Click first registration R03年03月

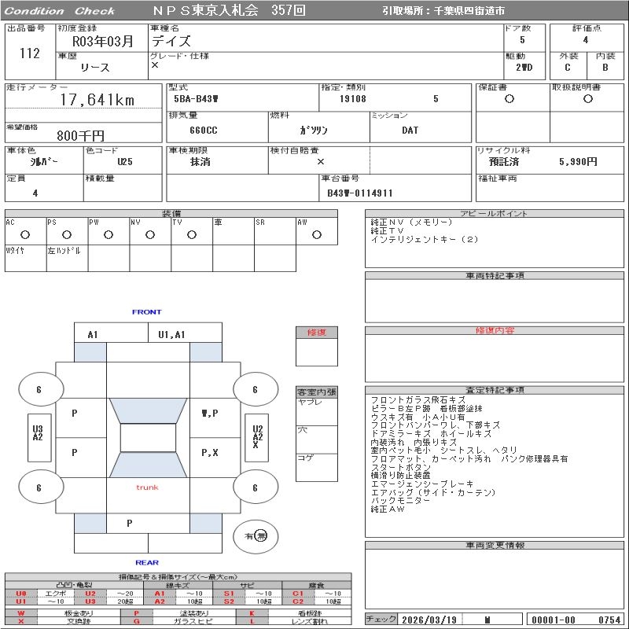[x=102, y=42]
